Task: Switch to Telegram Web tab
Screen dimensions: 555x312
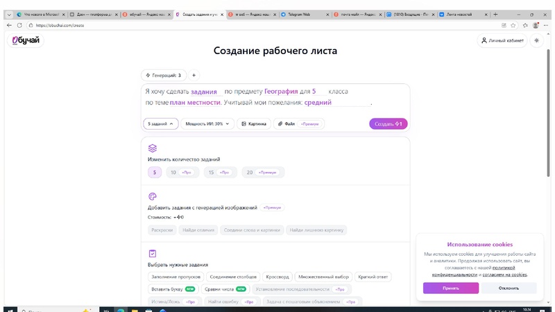Action: click(305, 15)
